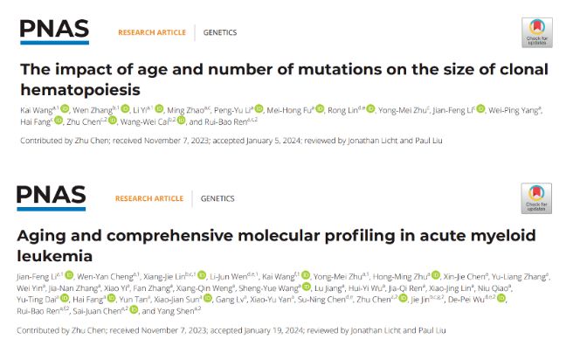Select the top Research Article label
The height and width of the screenshot is (346, 573).
point(152,32)
